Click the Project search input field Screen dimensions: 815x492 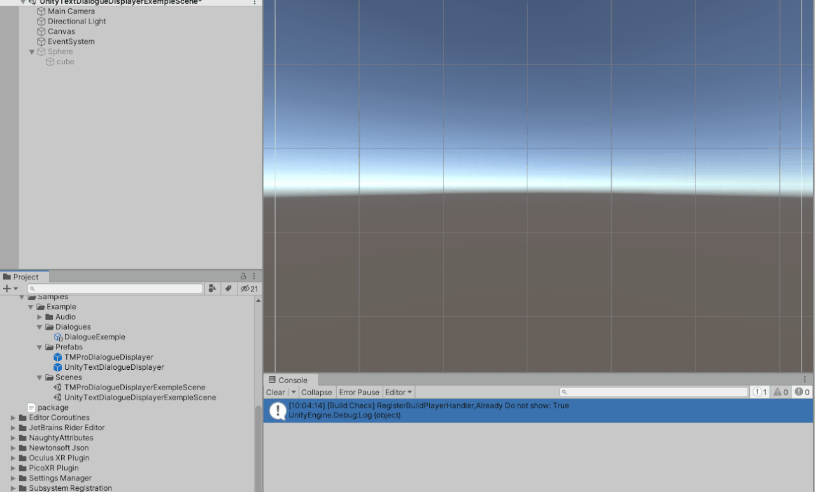point(115,288)
